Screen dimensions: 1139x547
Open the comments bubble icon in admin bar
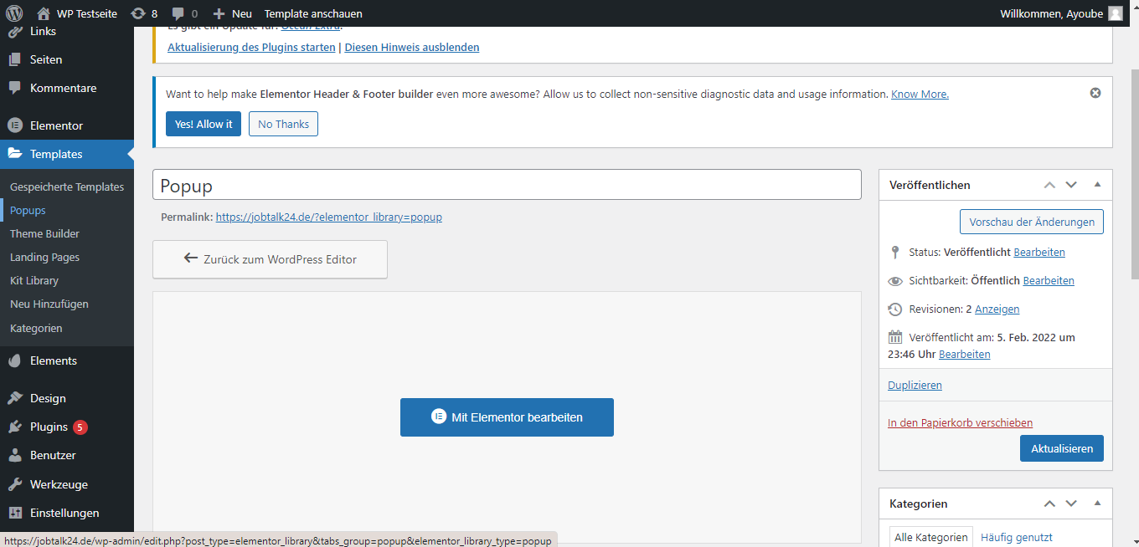tap(178, 13)
